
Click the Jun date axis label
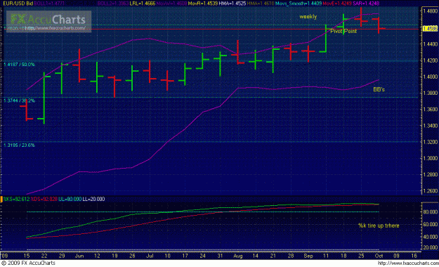tap(79, 256)
